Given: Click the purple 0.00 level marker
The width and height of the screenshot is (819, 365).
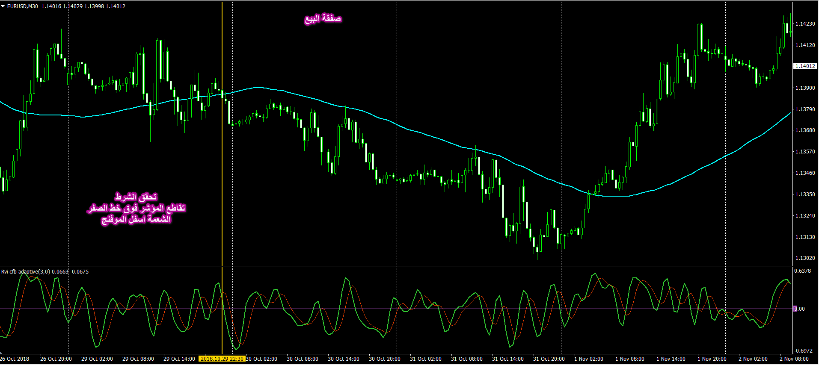Looking at the screenshot, I should click(x=799, y=309).
